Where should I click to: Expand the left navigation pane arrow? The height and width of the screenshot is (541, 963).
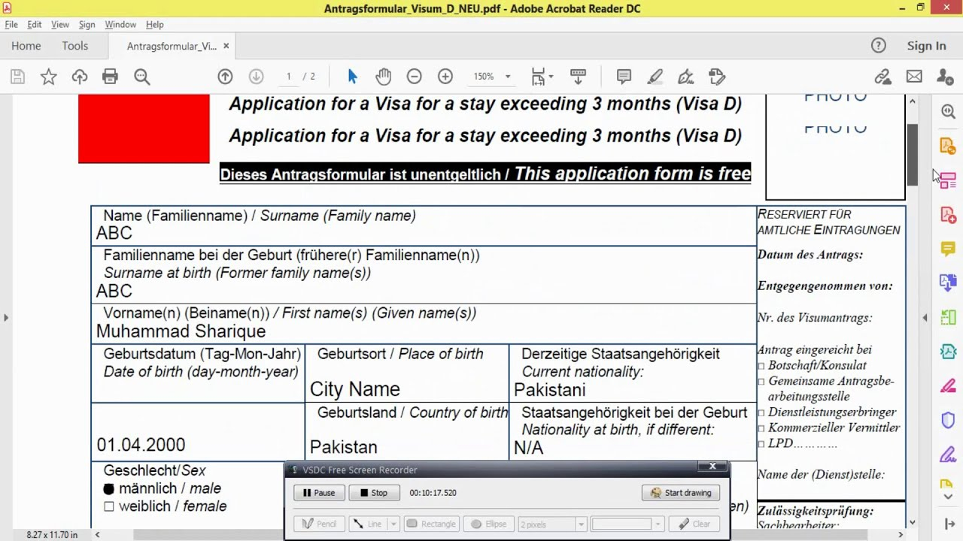[6, 318]
